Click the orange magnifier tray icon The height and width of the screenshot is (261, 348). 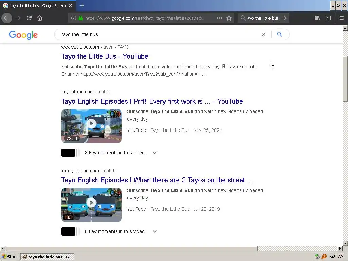pyautogui.click(x=324, y=257)
